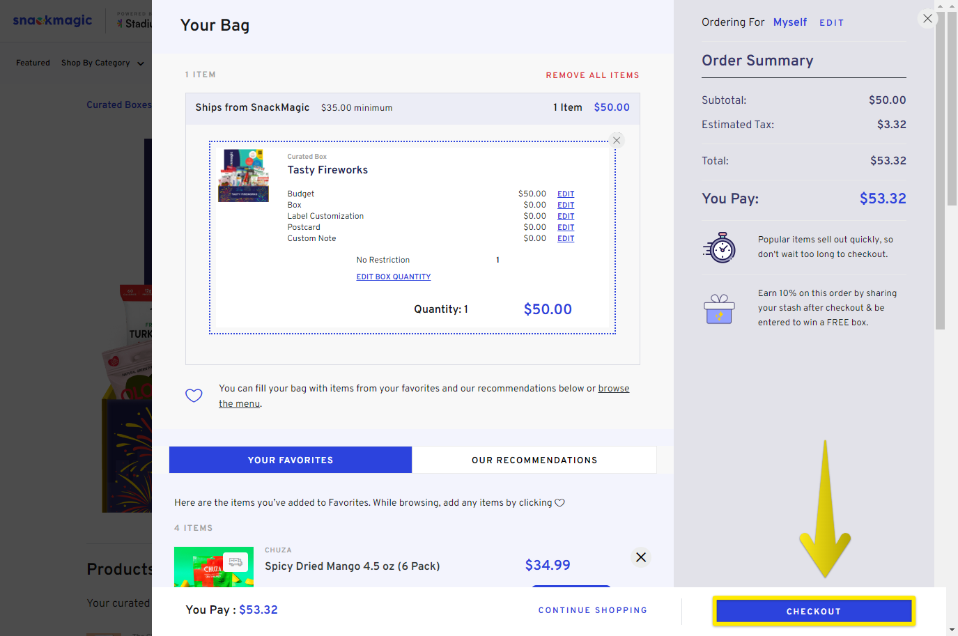Click the $50.00 shipment total in header
This screenshot has width=958, height=636.
point(612,107)
